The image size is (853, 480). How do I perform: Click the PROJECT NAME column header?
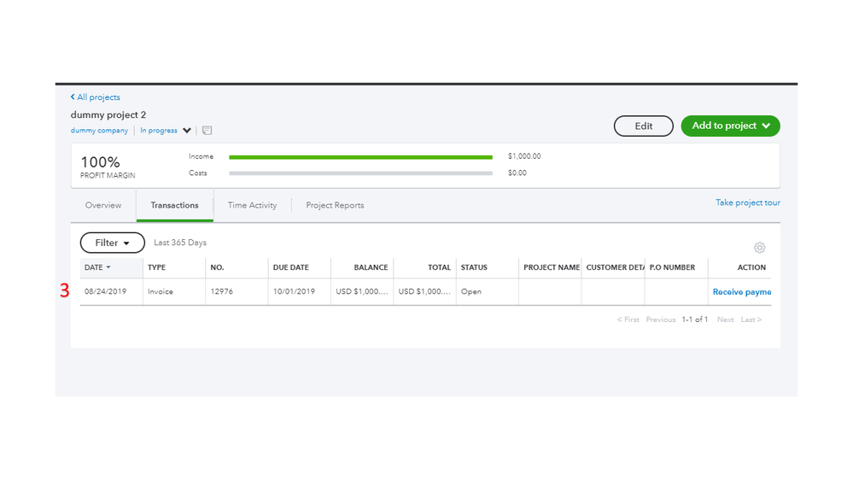pyautogui.click(x=550, y=267)
